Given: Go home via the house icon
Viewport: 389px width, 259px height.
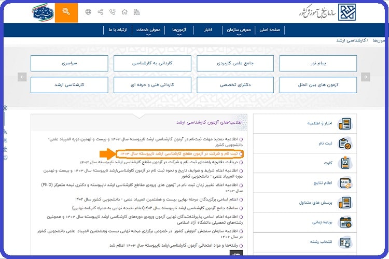Looking at the screenshot, I should pos(124,12).
